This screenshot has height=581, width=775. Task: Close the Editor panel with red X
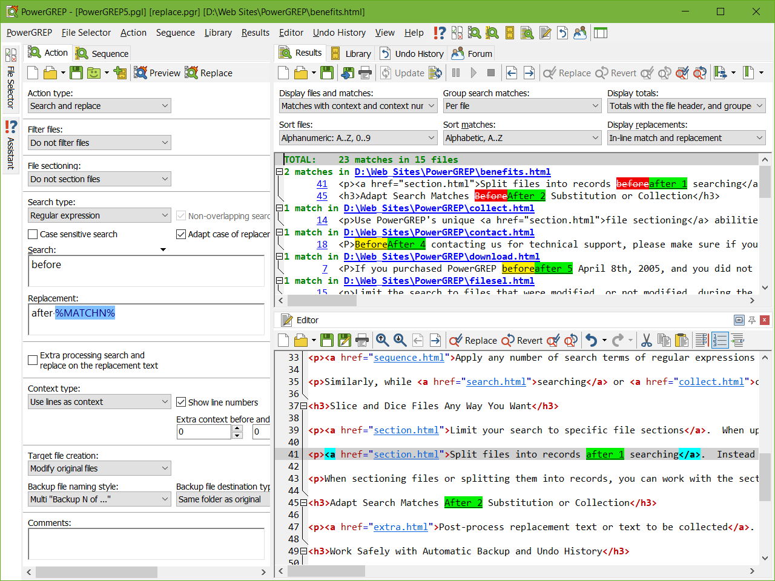[765, 320]
